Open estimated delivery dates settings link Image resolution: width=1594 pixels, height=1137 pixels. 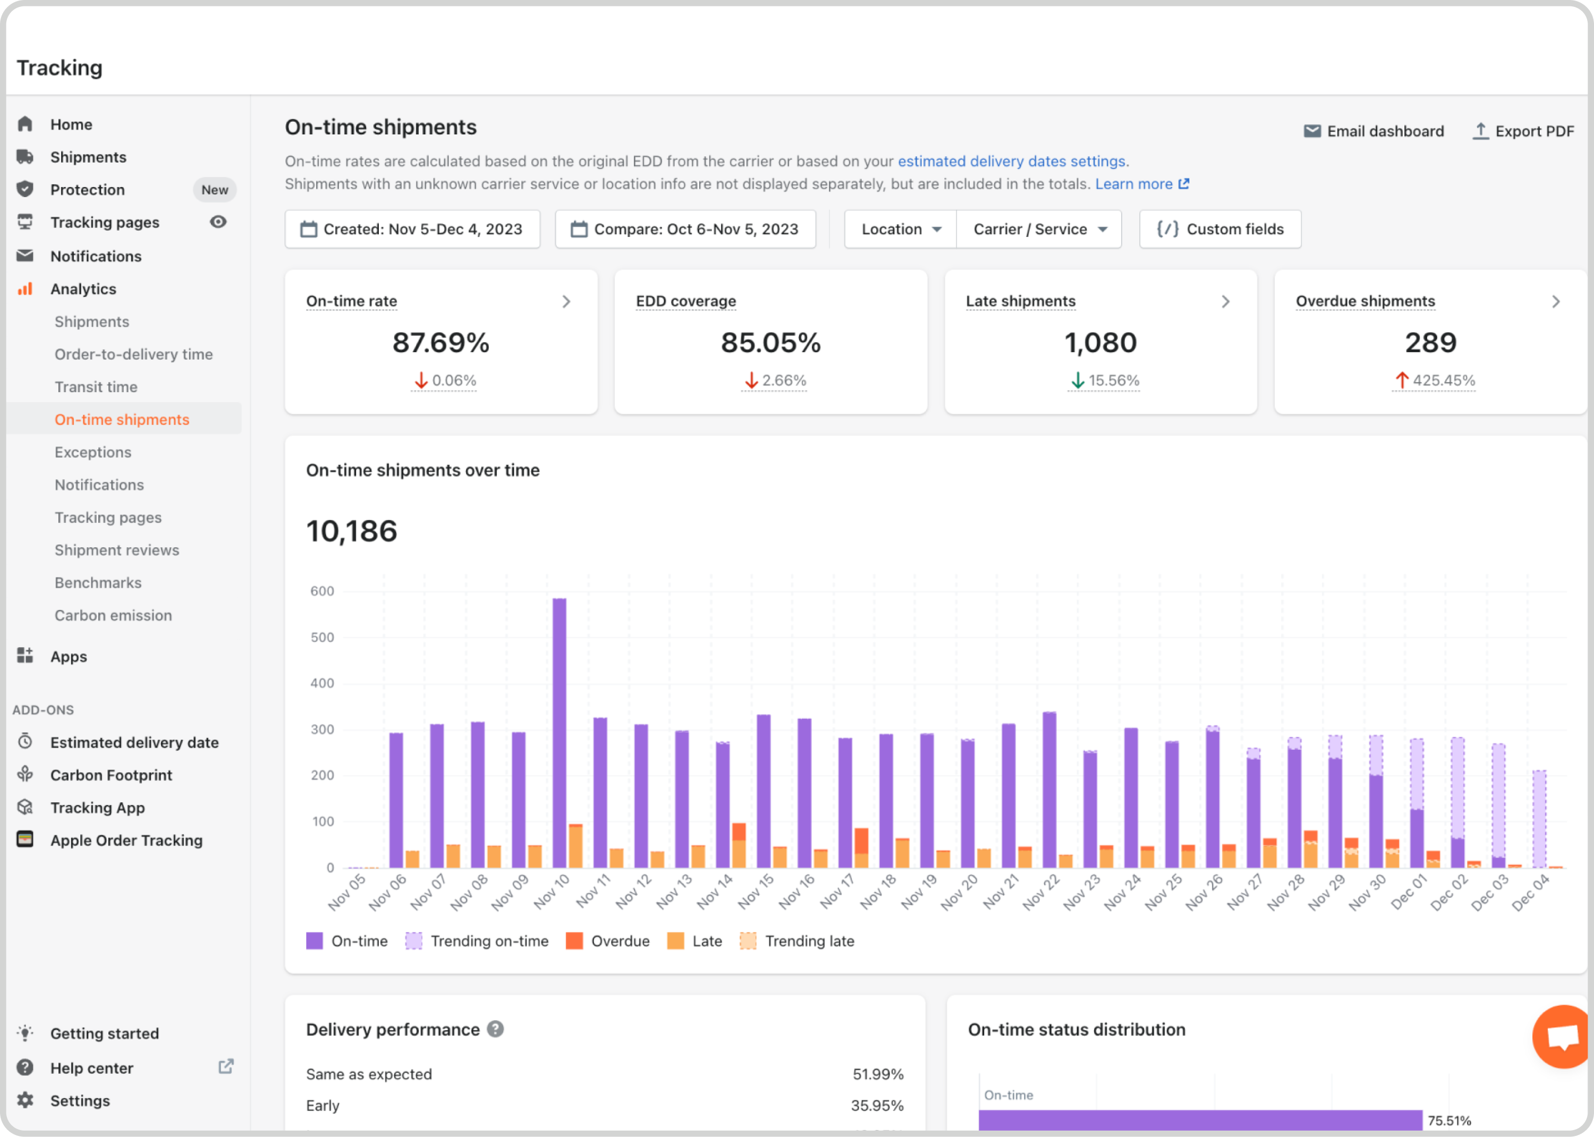click(x=1011, y=161)
